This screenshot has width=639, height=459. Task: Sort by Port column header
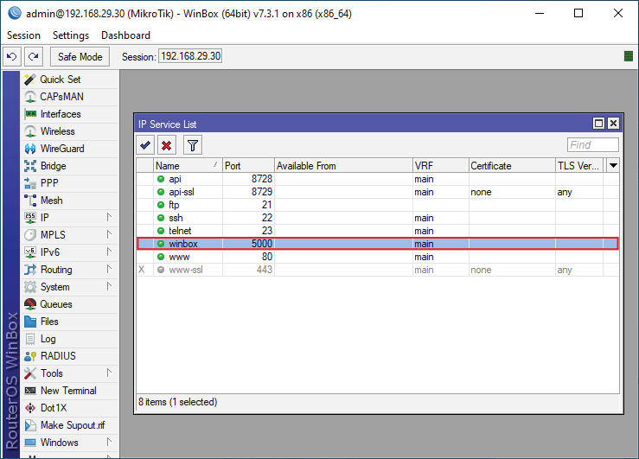tap(248, 166)
